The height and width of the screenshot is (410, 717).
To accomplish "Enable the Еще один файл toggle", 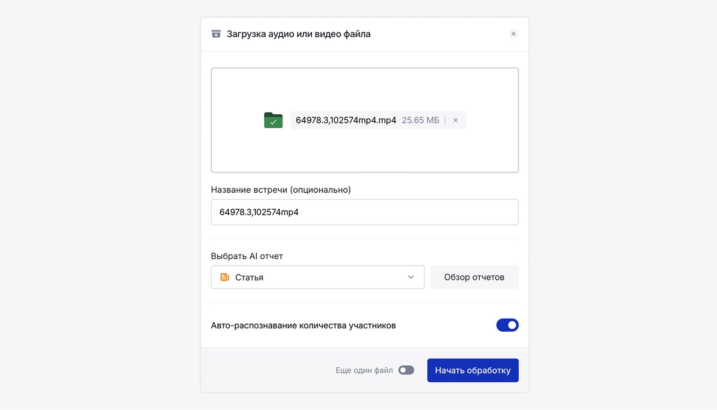I will (x=406, y=370).
